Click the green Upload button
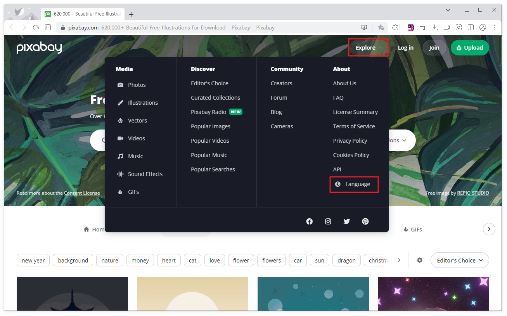Image resolution: width=507 pixels, height=316 pixels. tap(470, 48)
